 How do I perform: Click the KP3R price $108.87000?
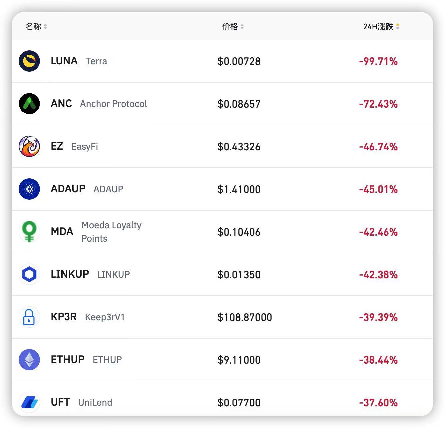click(x=244, y=317)
